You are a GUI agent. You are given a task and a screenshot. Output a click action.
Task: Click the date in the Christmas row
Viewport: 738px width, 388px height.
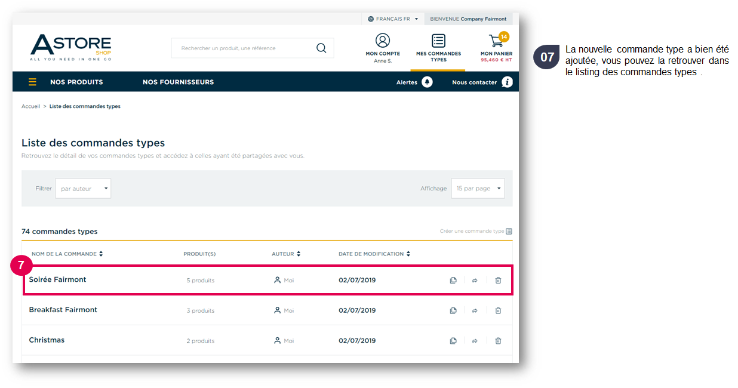pos(357,341)
